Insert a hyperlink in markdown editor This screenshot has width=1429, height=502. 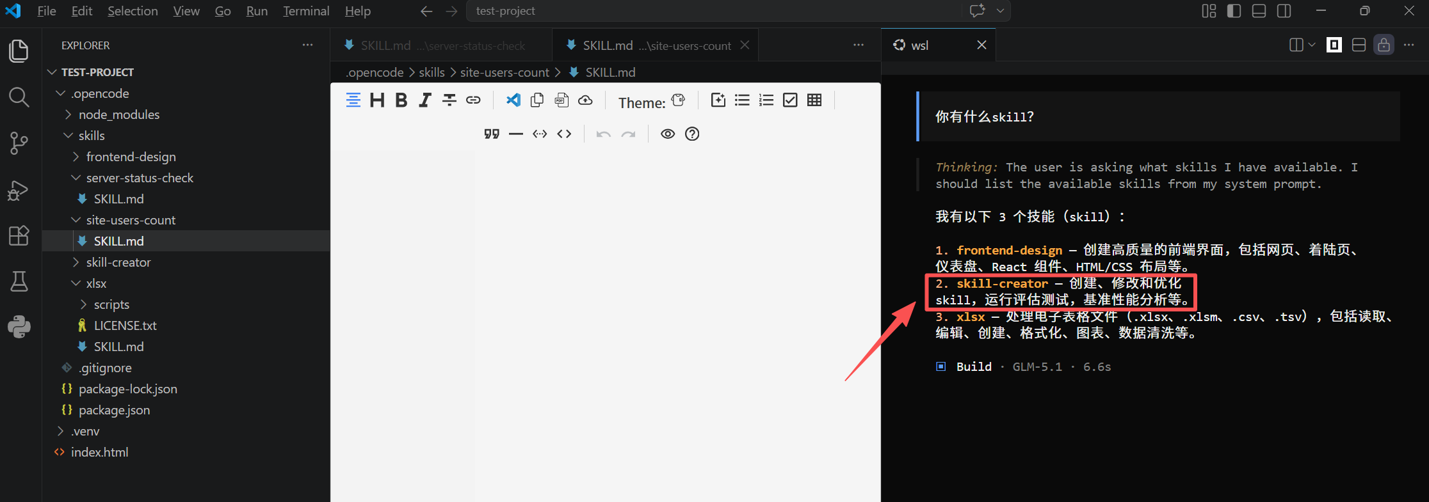(473, 100)
